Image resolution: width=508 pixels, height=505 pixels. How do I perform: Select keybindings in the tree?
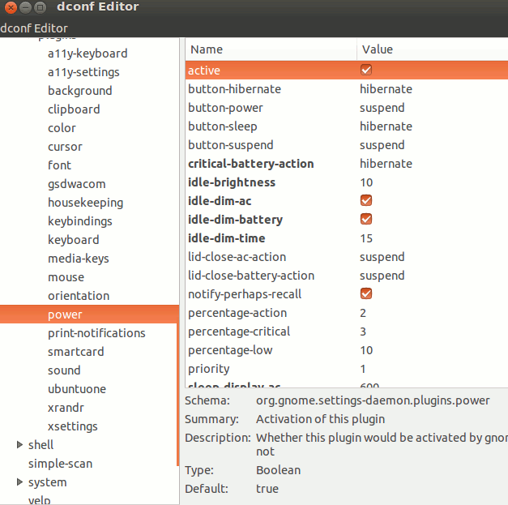79,221
